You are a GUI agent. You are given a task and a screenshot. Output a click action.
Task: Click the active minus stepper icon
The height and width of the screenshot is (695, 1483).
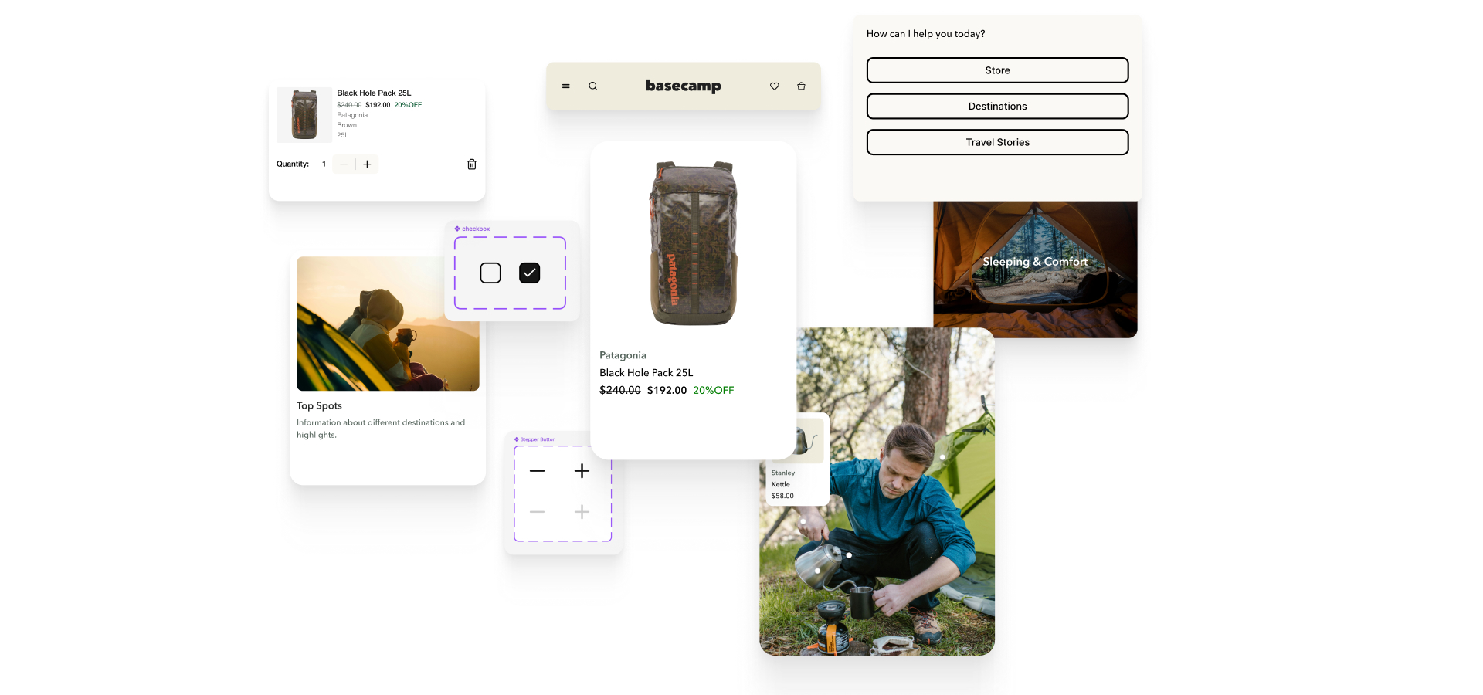pyautogui.click(x=538, y=471)
